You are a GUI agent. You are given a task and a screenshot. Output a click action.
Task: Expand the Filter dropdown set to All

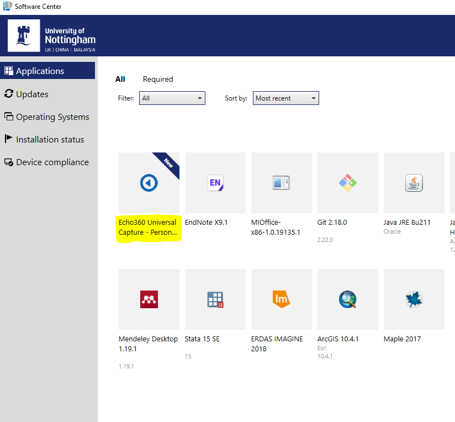click(x=172, y=98)
